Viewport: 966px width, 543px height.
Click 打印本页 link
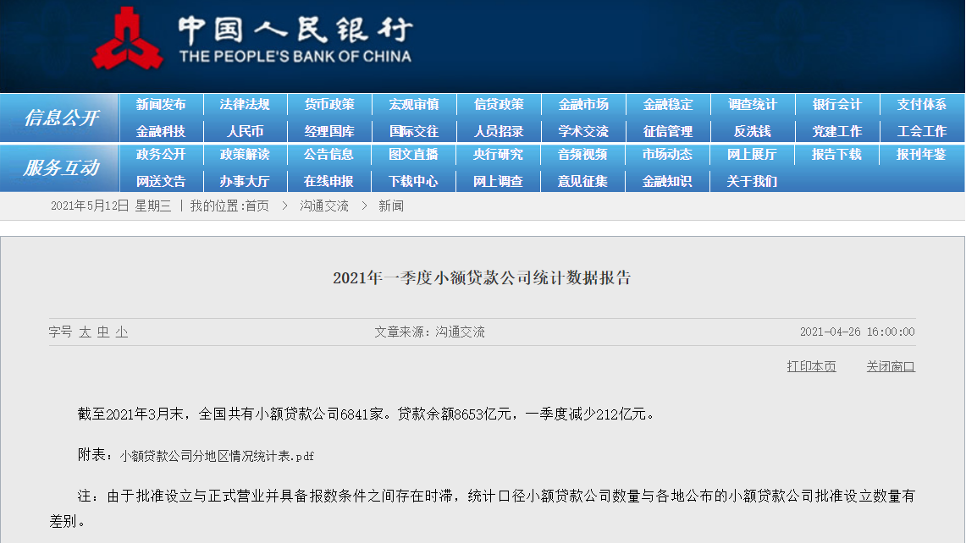[x=811, y=367]
